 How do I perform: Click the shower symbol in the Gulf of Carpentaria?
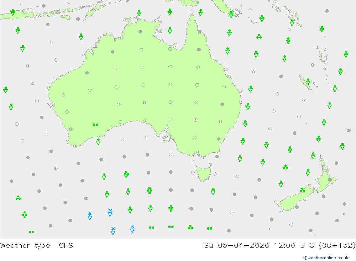[170, 30]
